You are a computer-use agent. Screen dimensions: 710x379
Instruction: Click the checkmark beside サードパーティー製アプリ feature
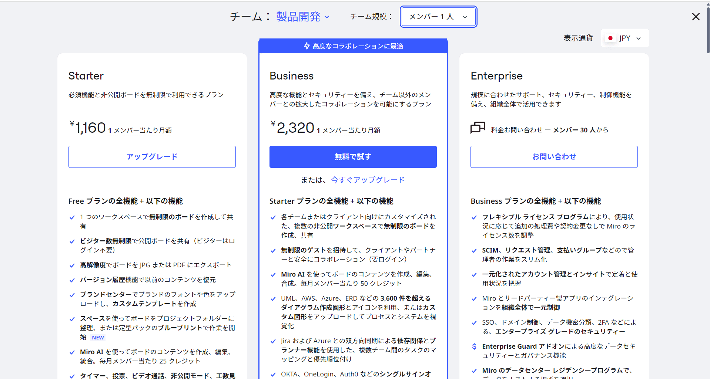click(474, 299)
